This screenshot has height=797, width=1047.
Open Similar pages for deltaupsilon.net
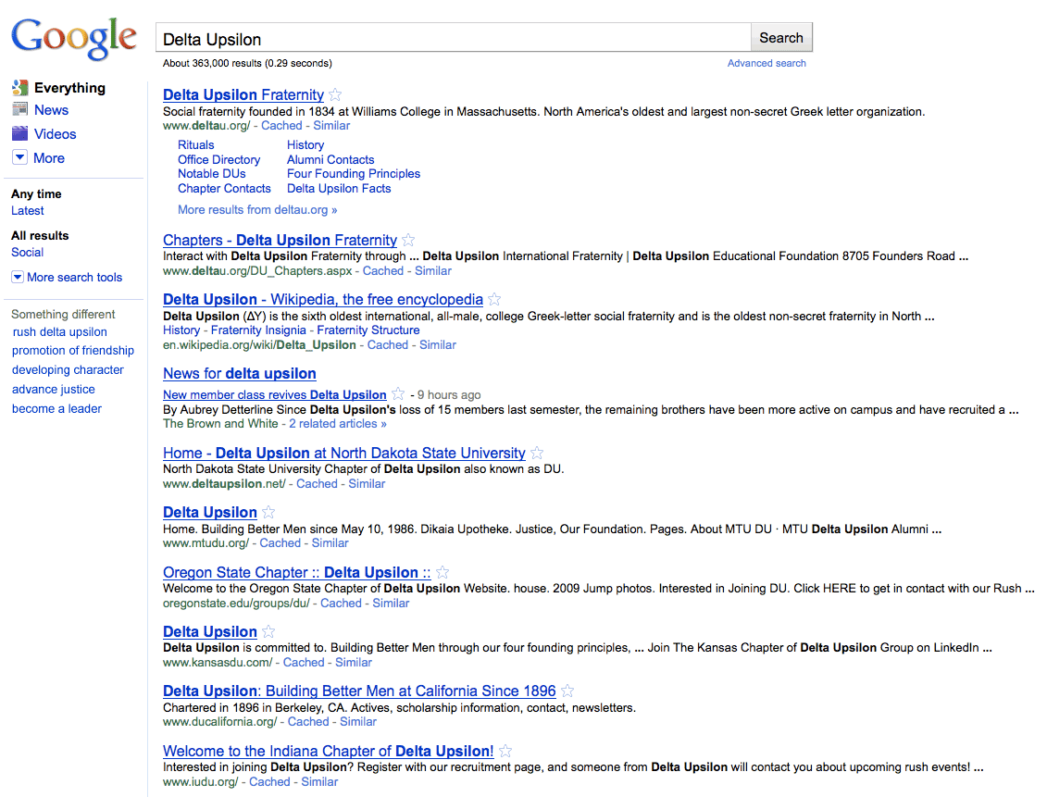[367, 484]
